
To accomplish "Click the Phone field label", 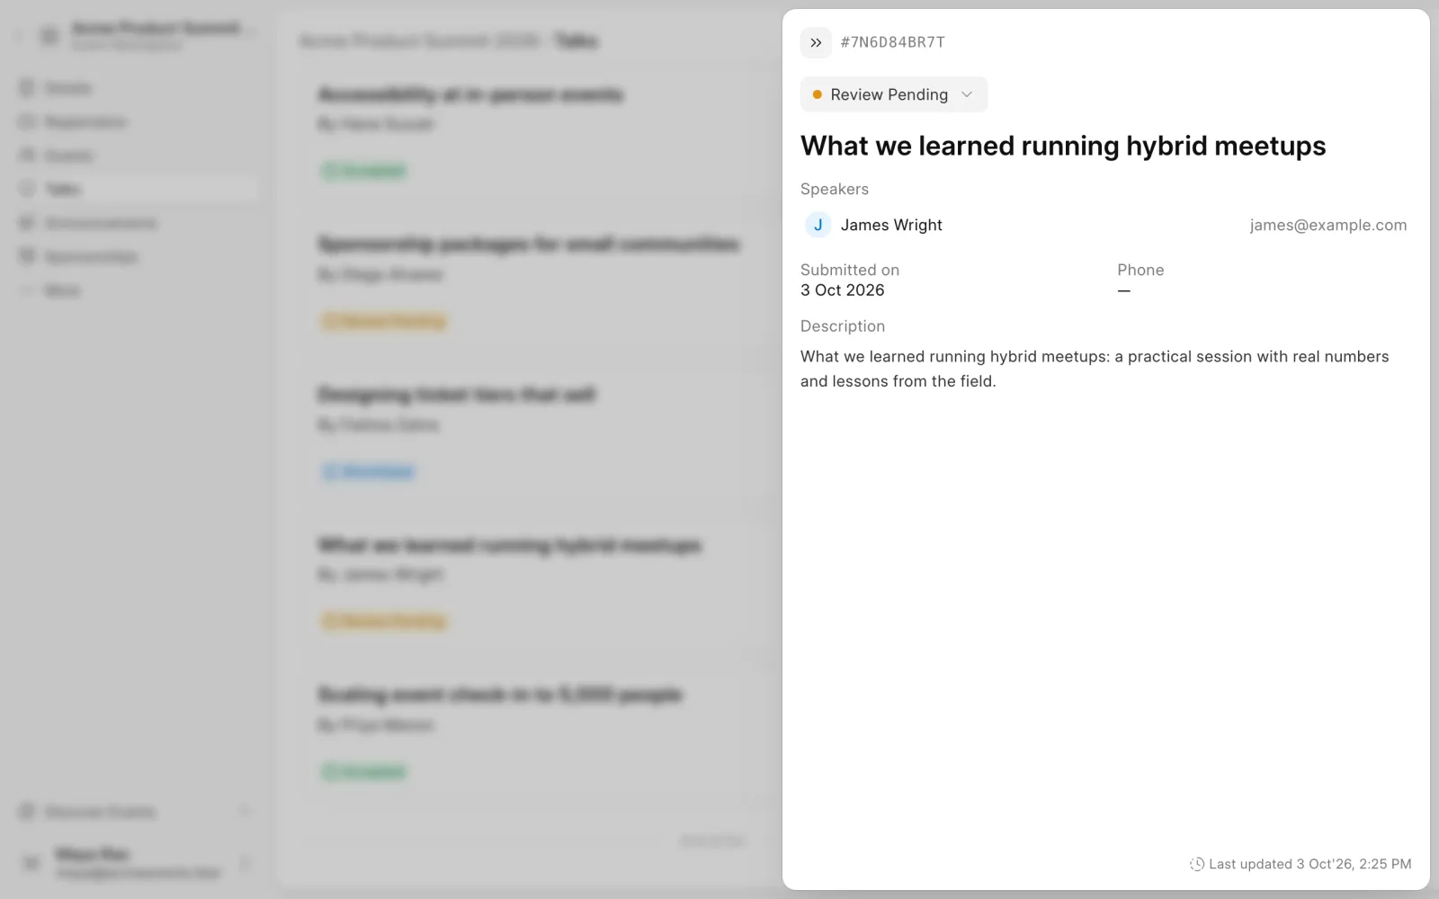I will point(1140,270).
